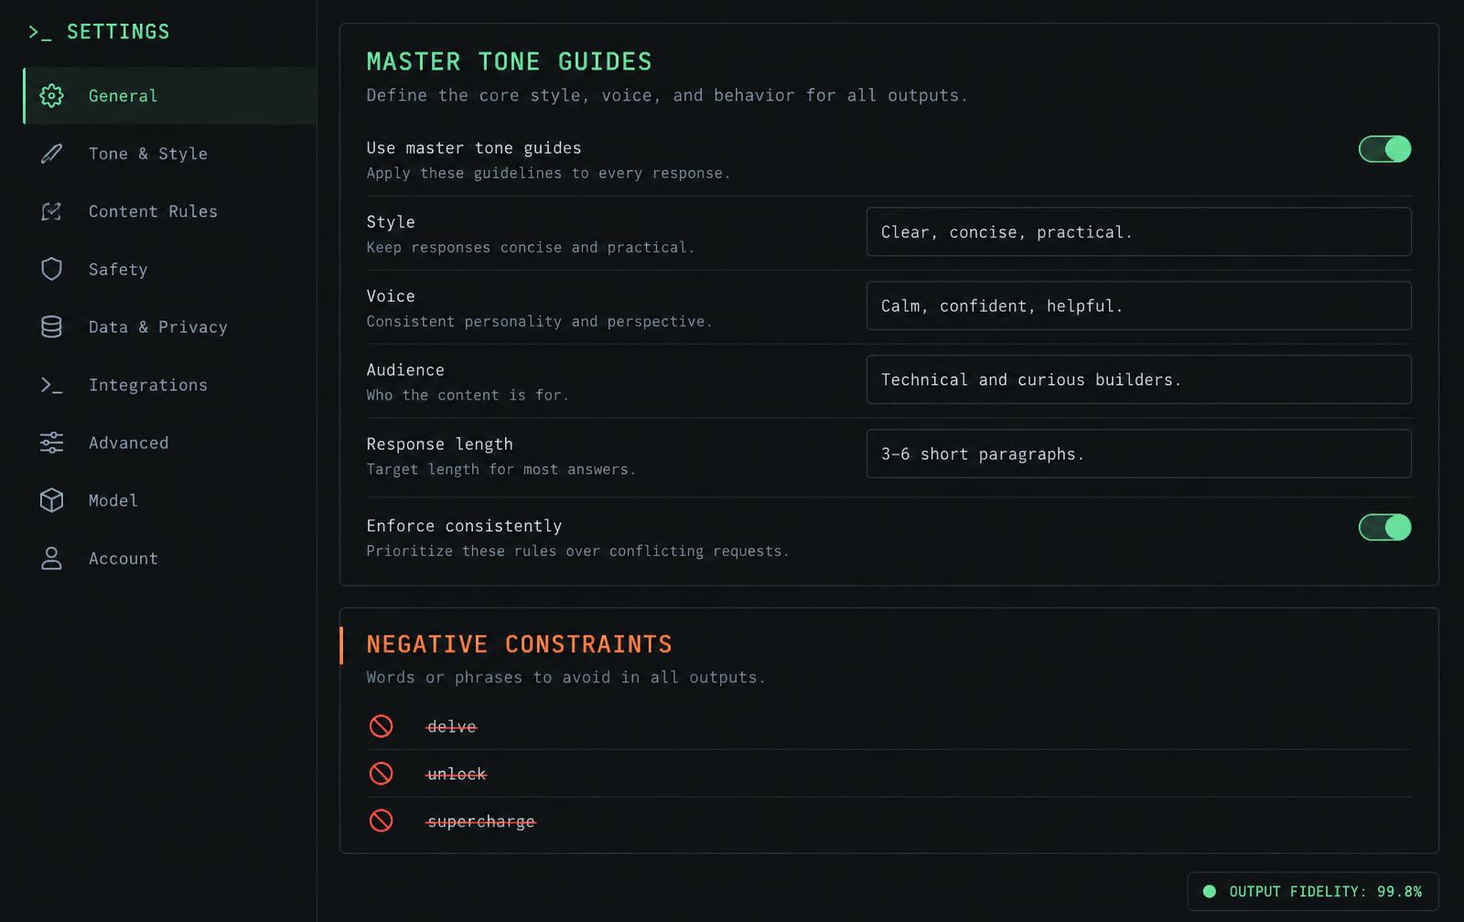Click the struck-through word 'supercharge'

(481, 821)
